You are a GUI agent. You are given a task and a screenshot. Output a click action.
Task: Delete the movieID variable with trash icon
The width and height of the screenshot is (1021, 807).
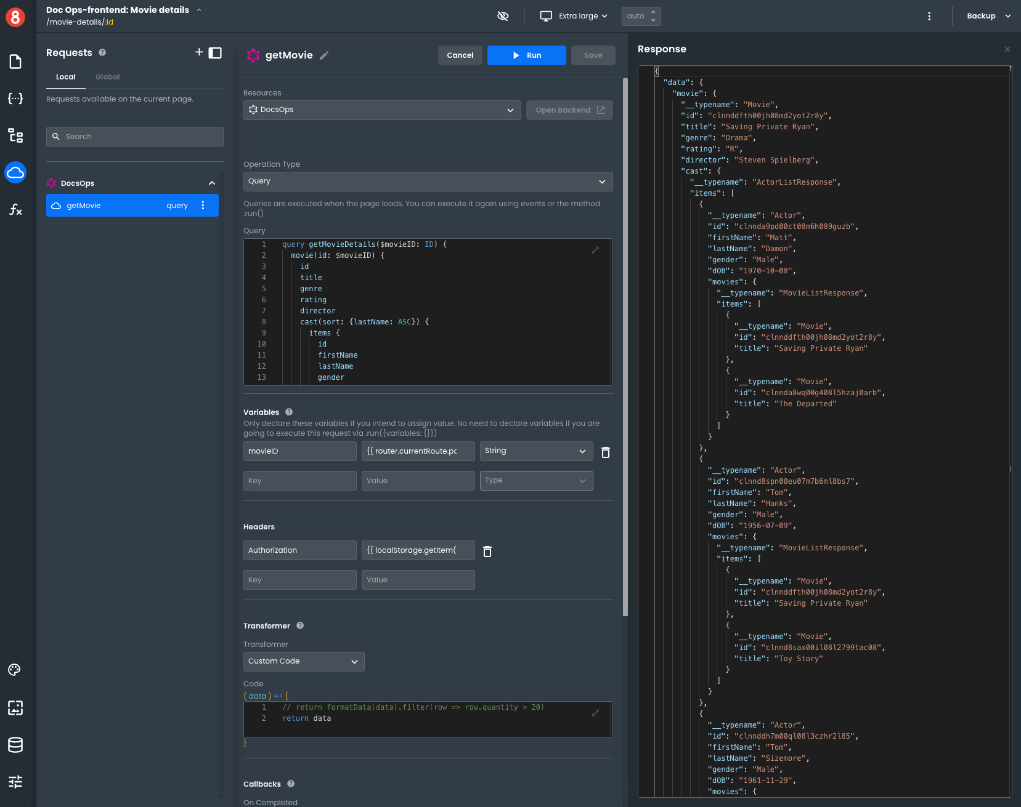pos(605,452)
